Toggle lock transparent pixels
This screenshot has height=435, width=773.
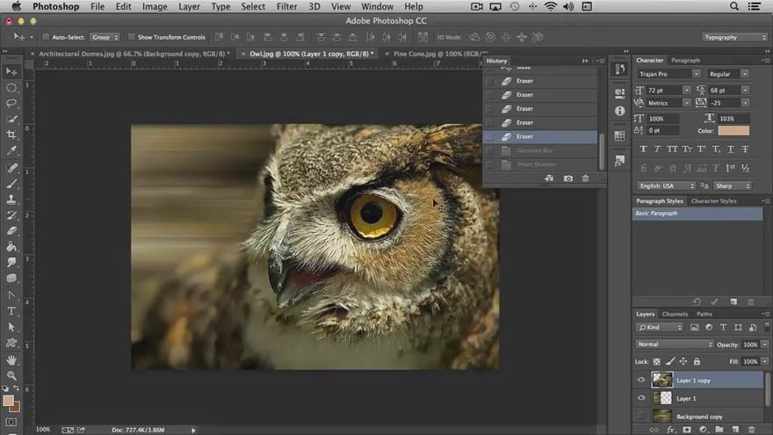(x=657, y=361)
